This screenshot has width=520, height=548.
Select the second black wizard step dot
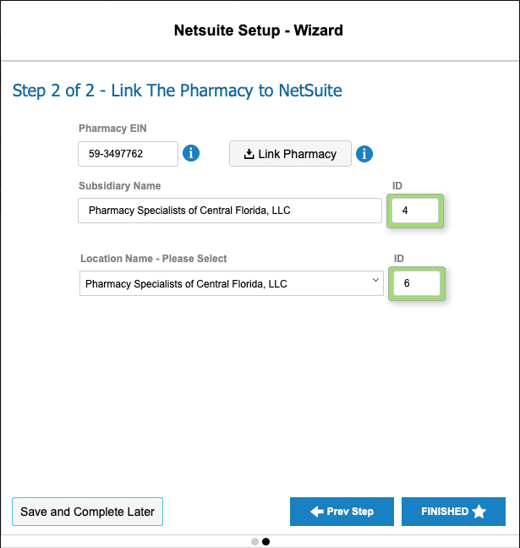265,541
